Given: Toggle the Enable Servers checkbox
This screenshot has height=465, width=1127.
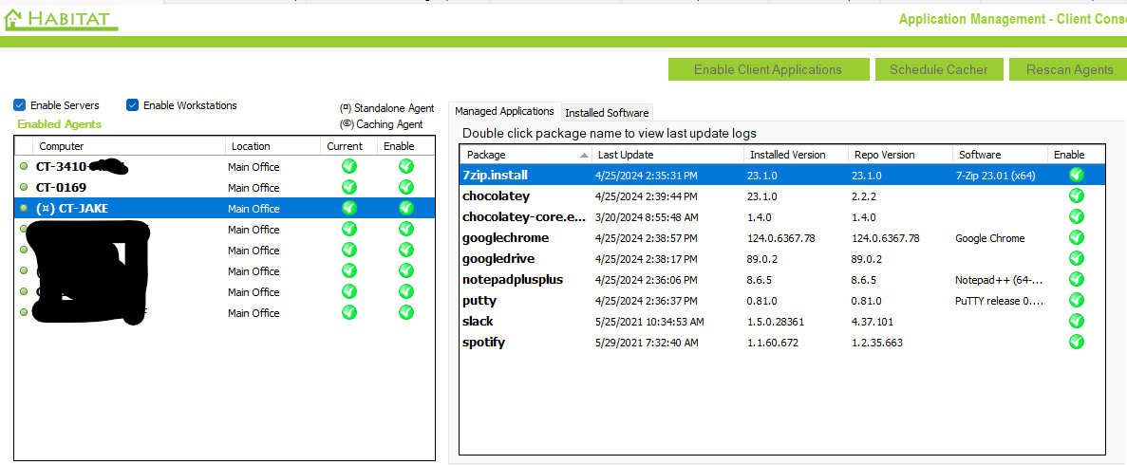Looking at the screenshot, I should (x=19, y=105).
